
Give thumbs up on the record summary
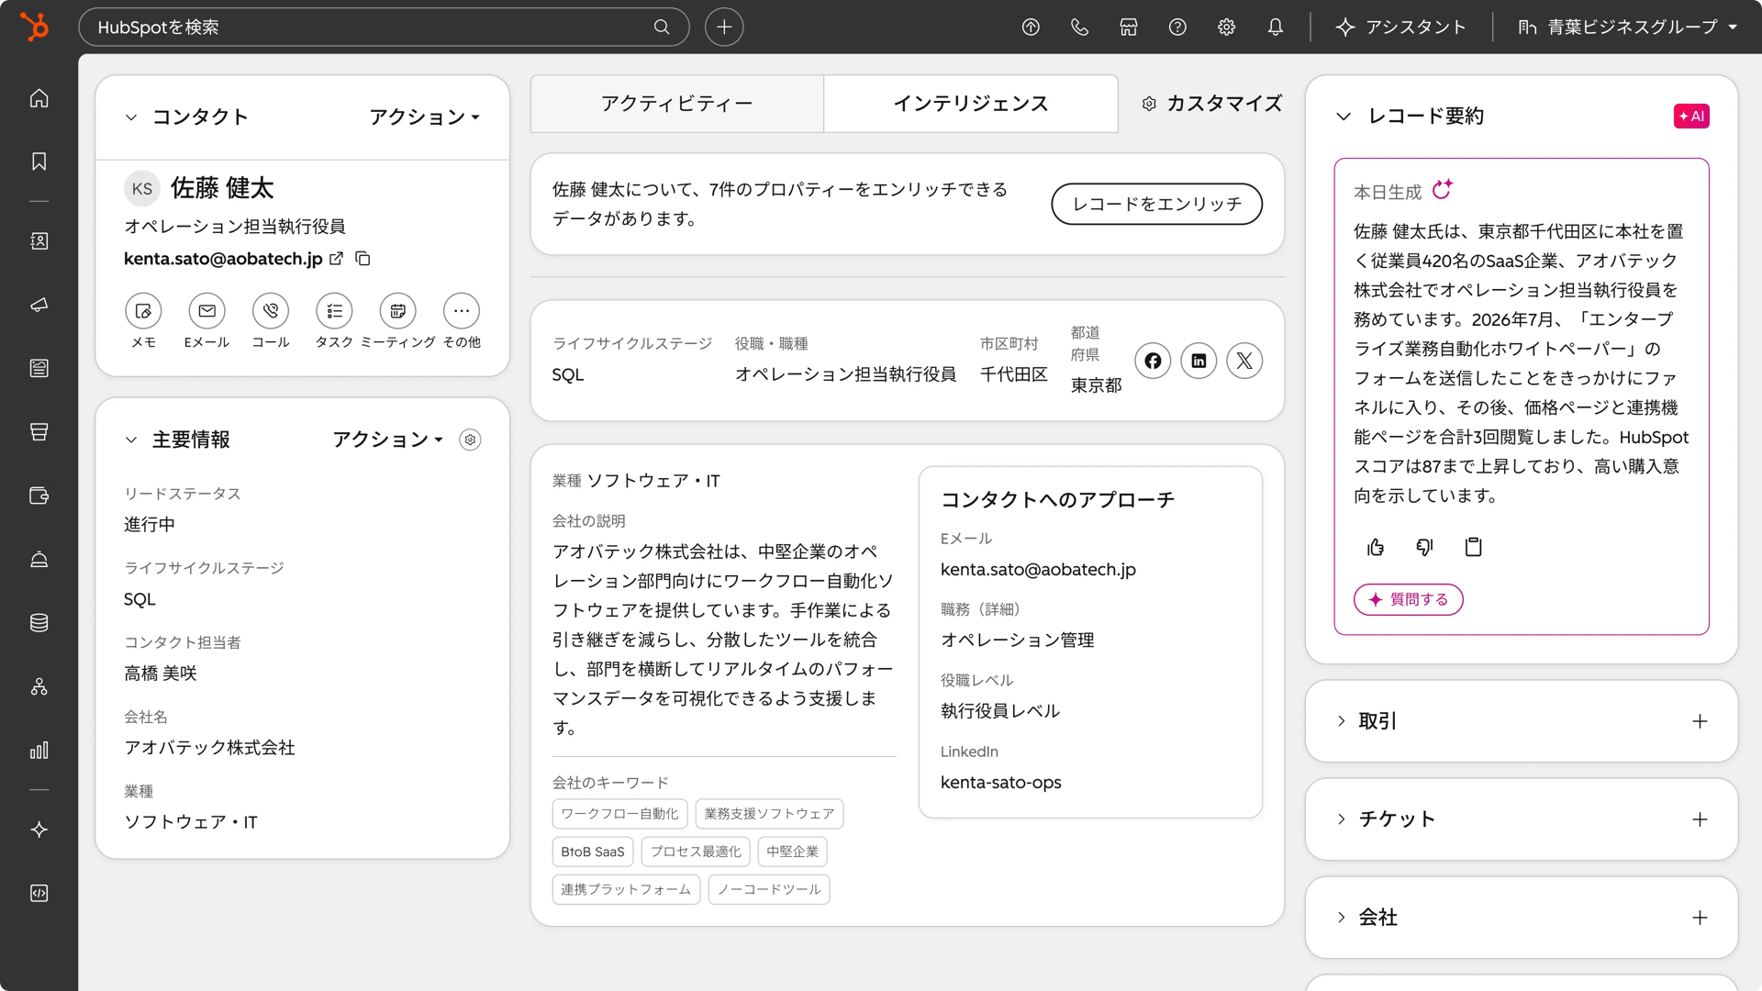[x=1376, y=547]
